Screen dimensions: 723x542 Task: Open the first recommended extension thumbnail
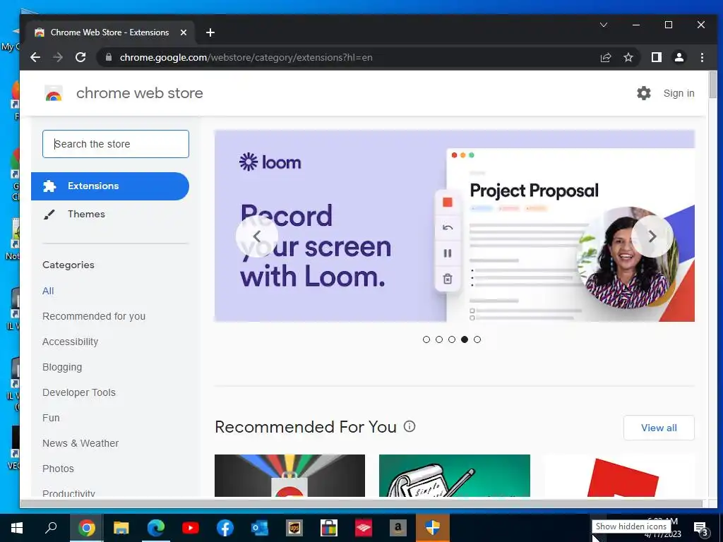coord(289,476)
